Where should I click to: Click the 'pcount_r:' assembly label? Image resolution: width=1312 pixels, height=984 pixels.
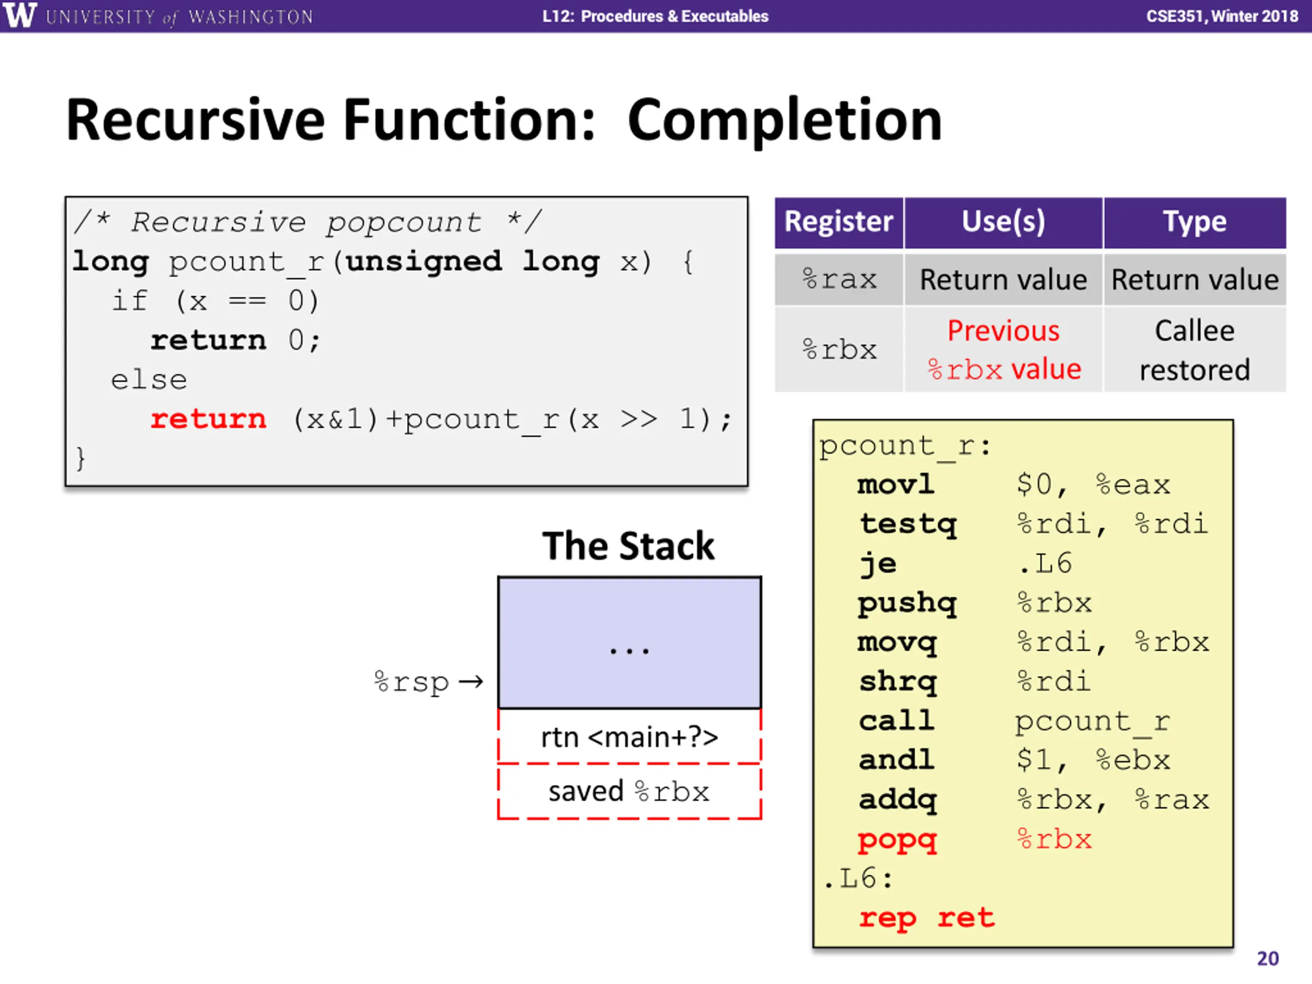tap(905, 446)
